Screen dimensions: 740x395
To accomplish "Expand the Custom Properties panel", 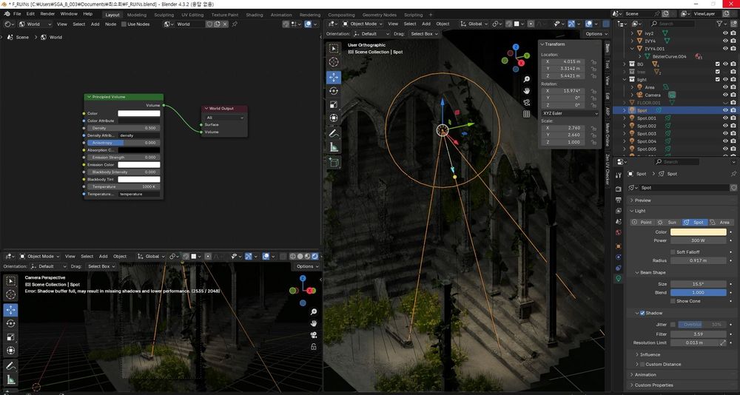I will tap(653, 385).
